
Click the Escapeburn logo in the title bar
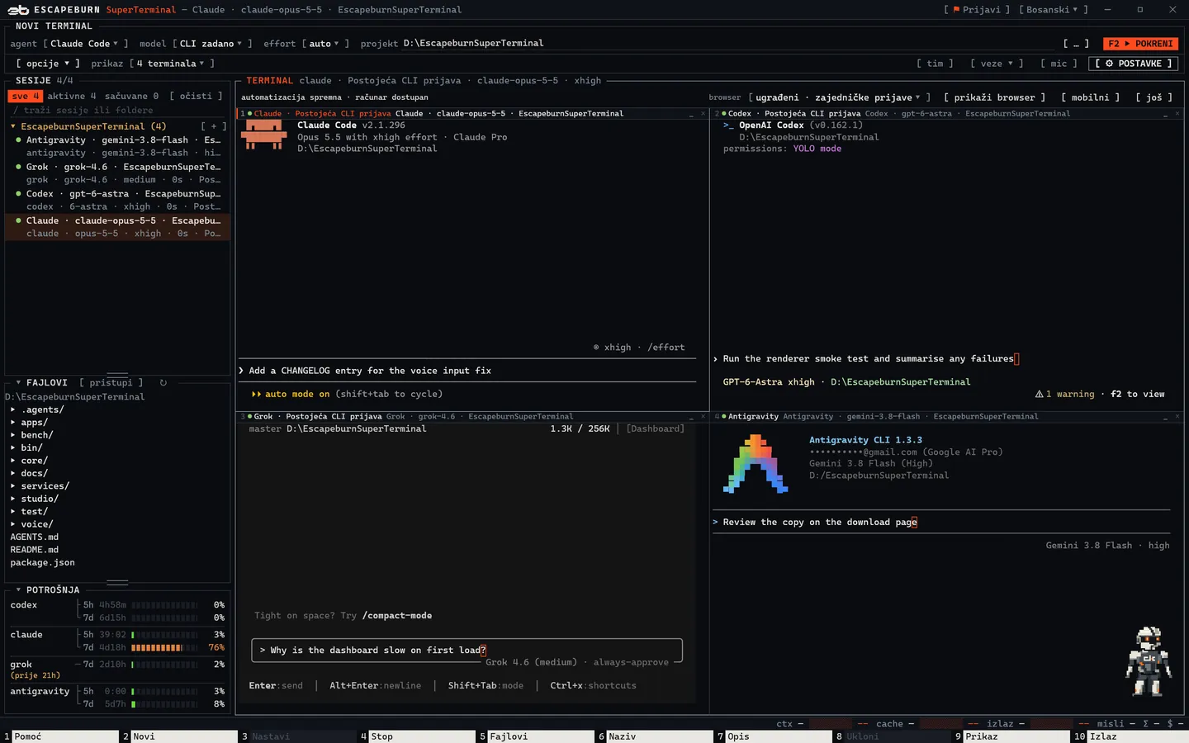(x=18, y=10)
